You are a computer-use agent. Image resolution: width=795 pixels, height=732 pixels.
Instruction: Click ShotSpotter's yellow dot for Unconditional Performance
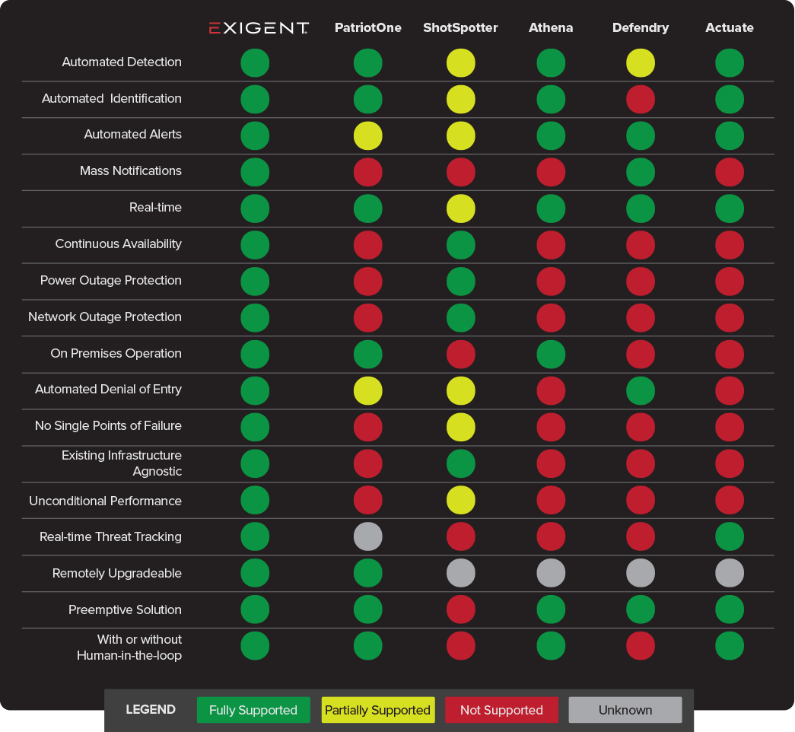click(461, 500)
